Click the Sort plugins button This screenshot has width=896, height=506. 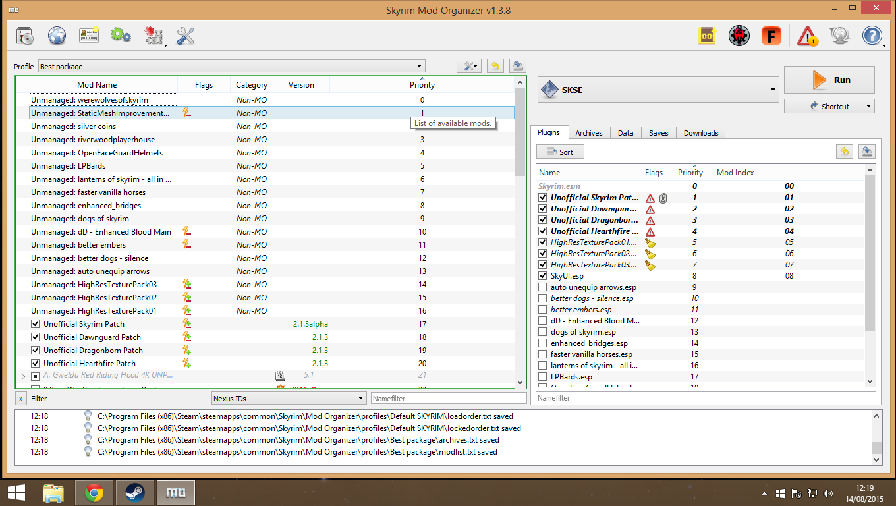560,152
